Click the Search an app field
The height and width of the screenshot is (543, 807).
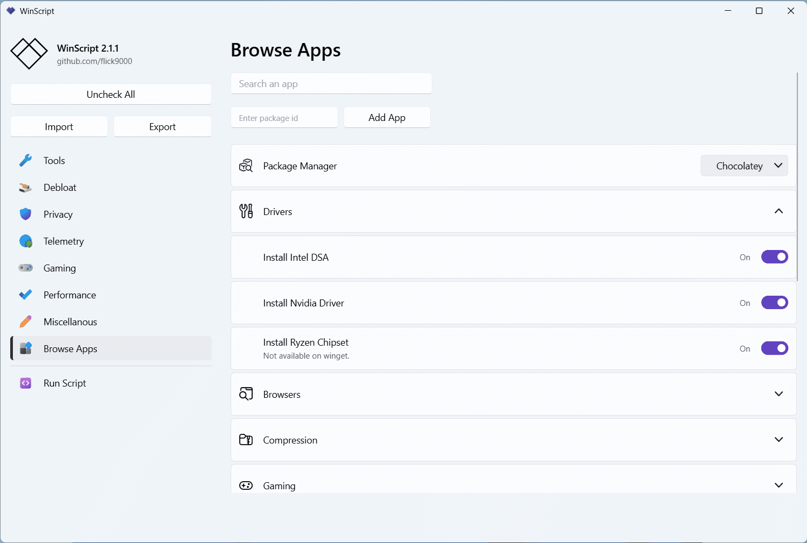point(331,84)
